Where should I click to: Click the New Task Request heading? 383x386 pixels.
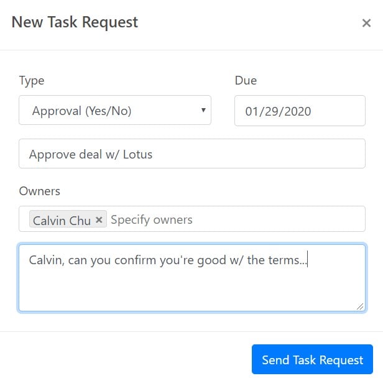click(x=75, y=23)
